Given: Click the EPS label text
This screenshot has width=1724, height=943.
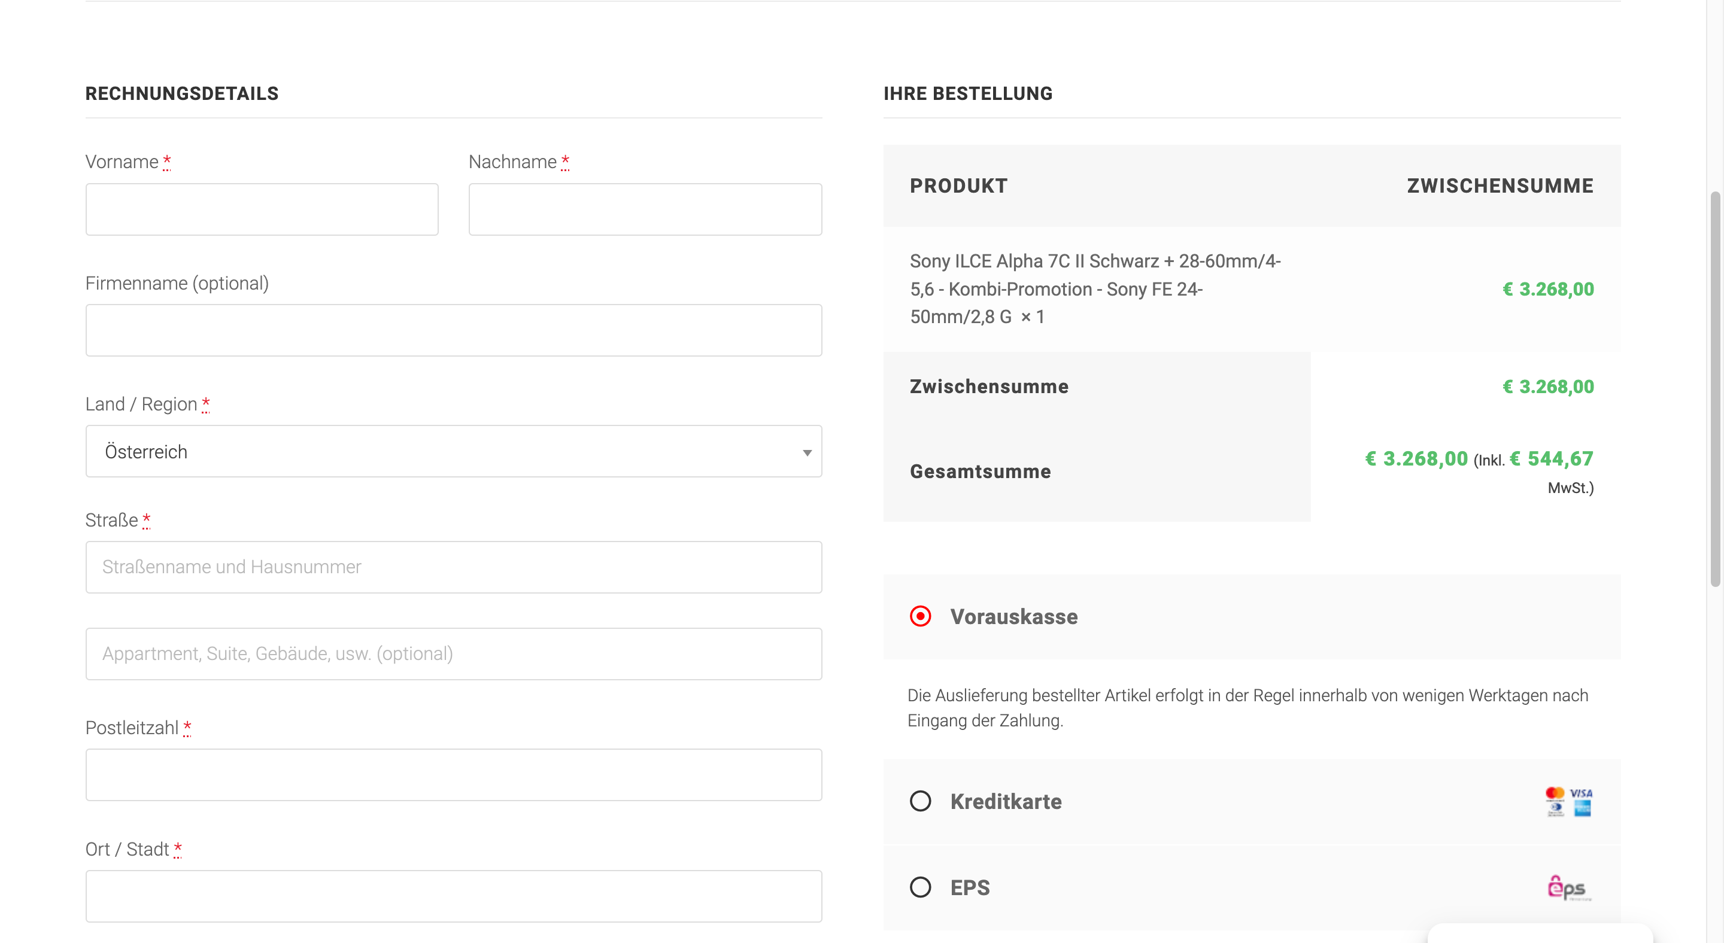Looking at the screenshot, I should point(970,887).
